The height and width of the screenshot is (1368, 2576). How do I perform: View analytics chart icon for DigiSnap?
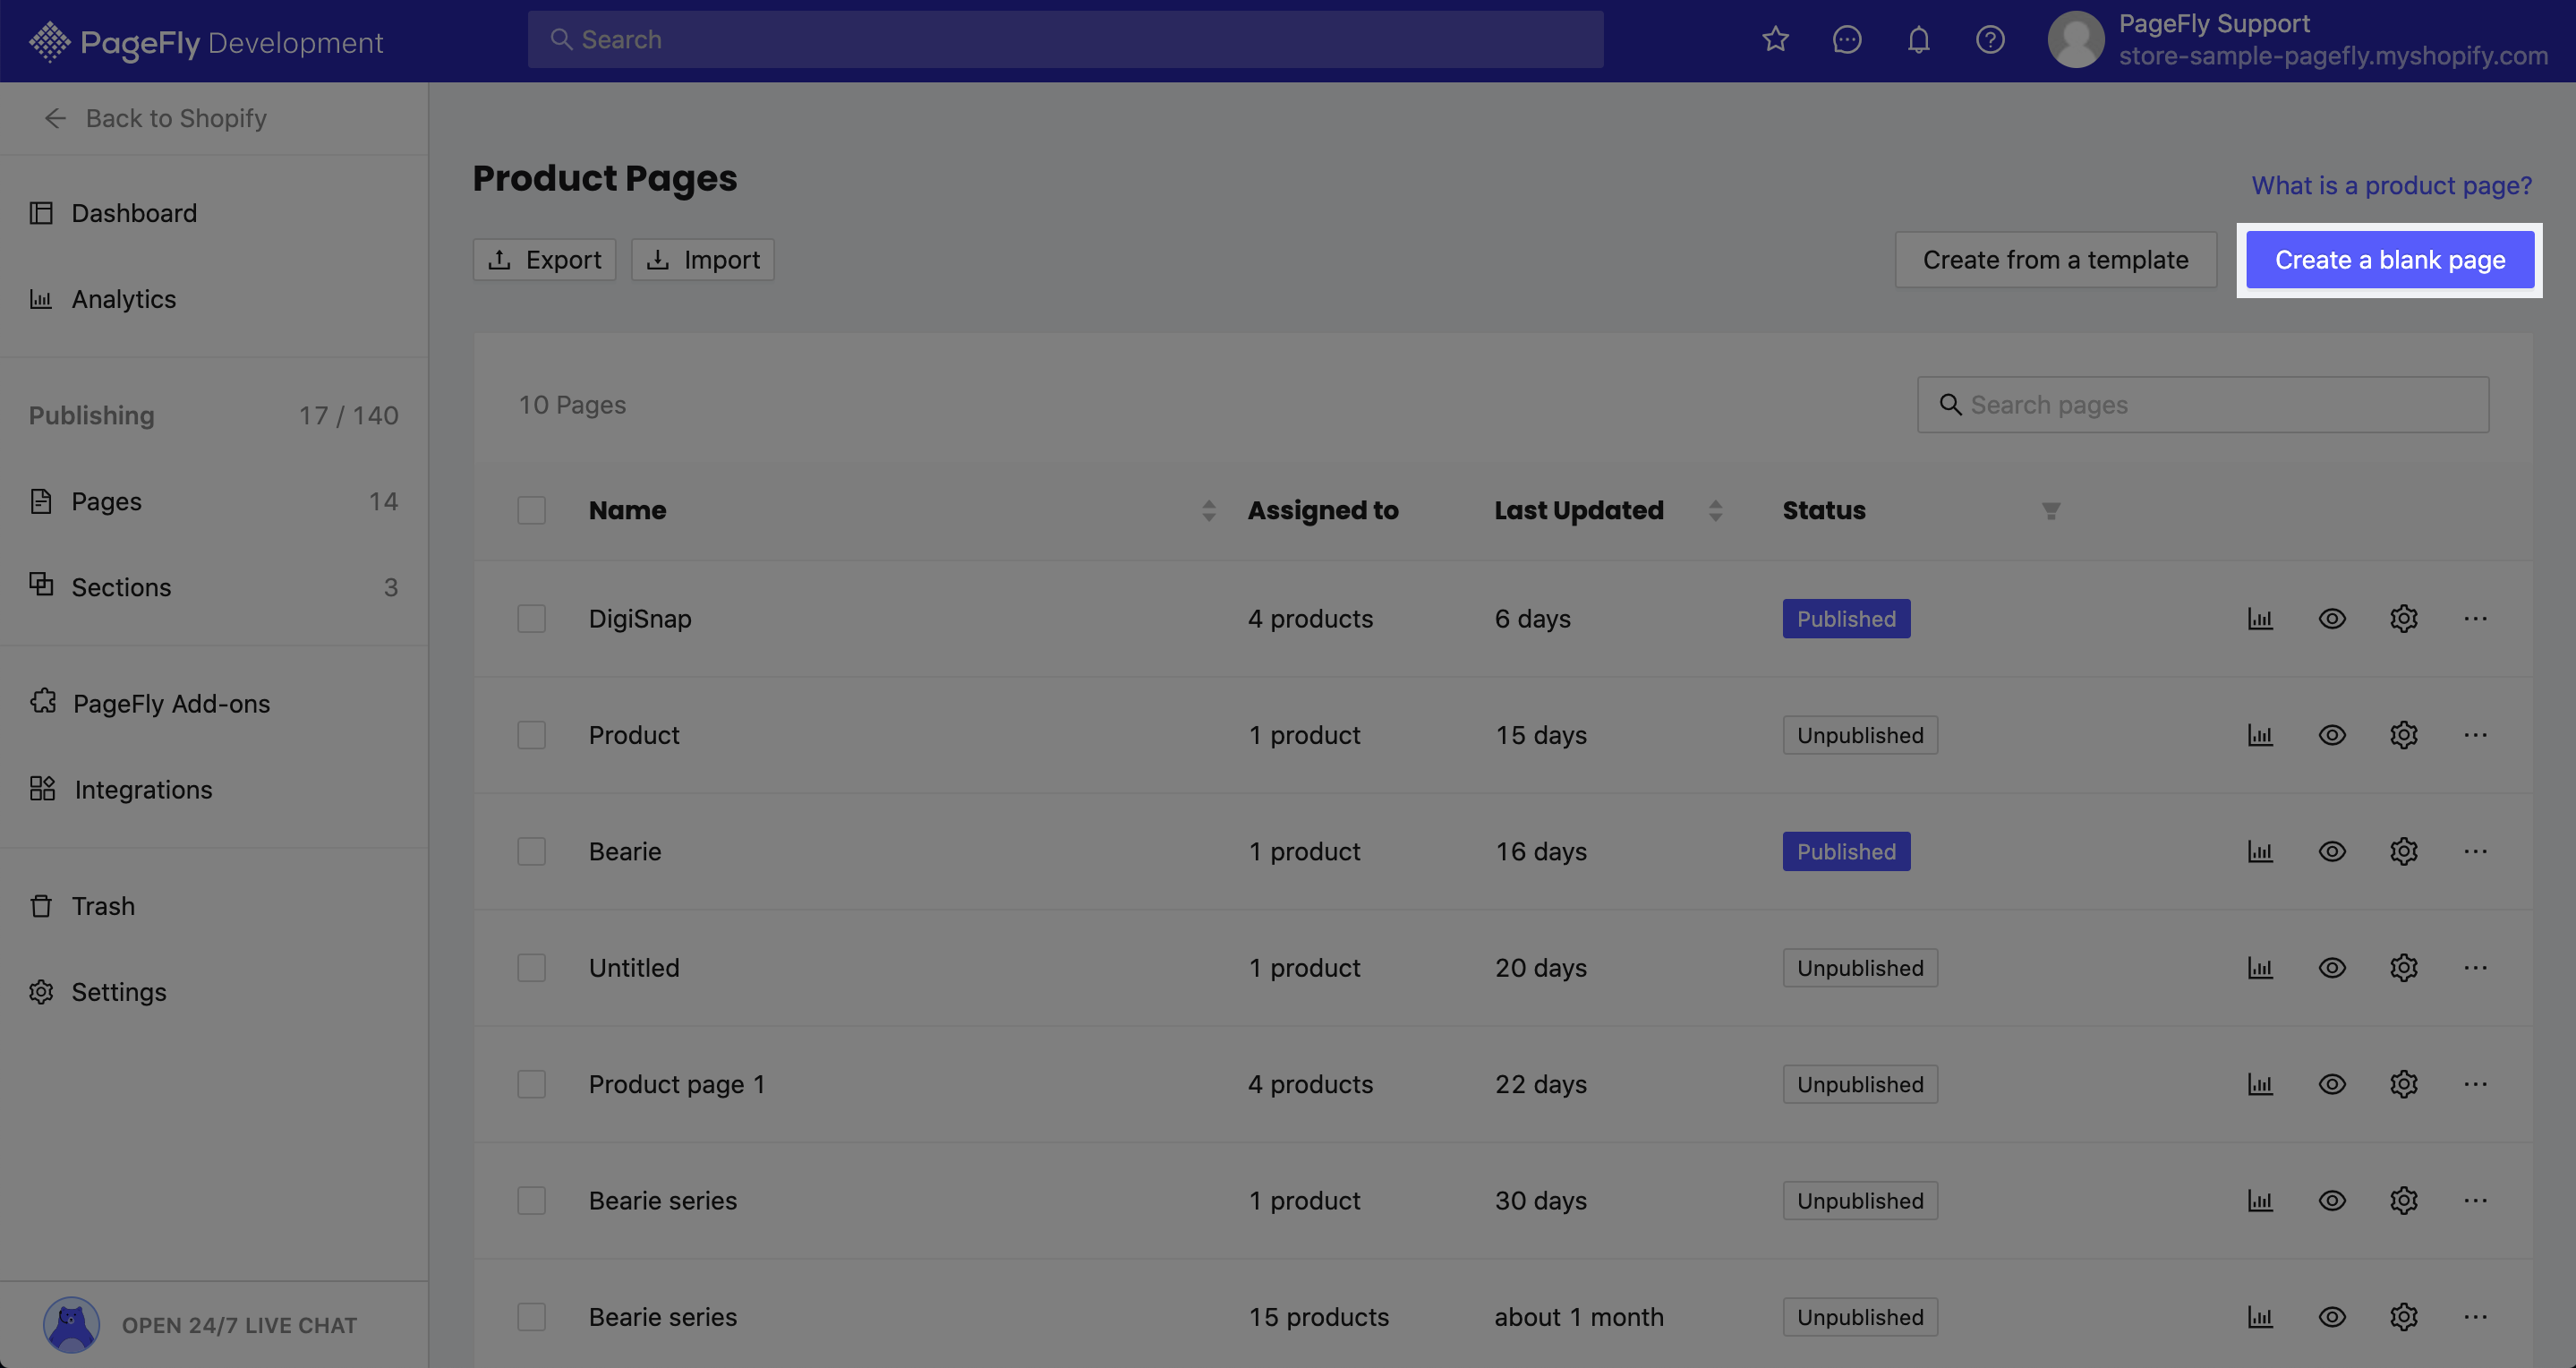pos(2260,618)
